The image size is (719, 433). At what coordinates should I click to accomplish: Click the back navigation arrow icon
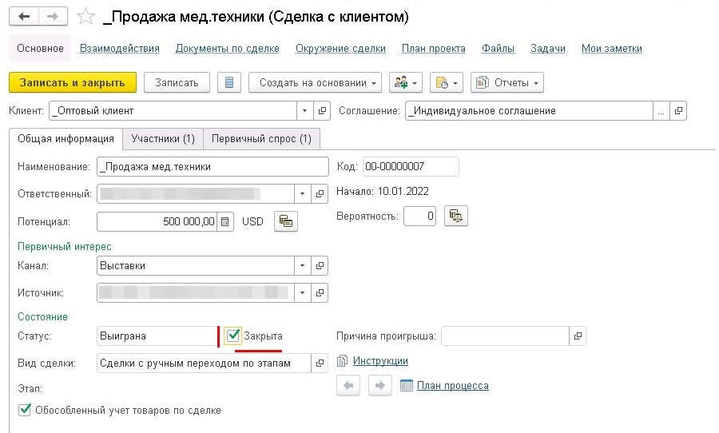(x=26, y=16)
